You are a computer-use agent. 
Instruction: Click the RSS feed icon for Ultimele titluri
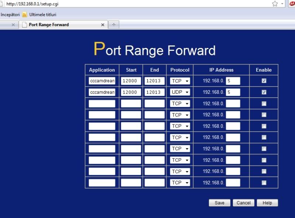25,15
